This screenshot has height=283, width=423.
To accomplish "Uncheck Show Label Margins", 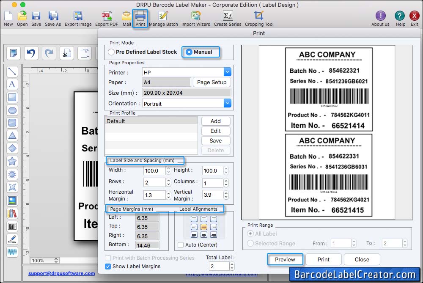I will [107, 266].
